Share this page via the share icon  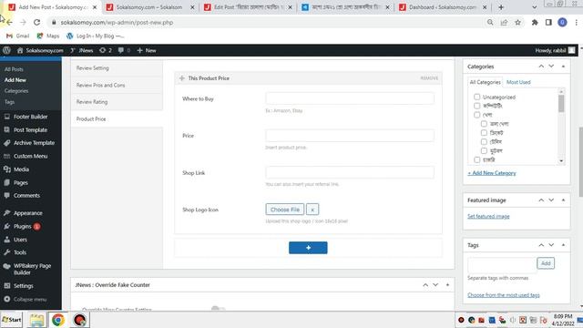[x=504, y=22]
